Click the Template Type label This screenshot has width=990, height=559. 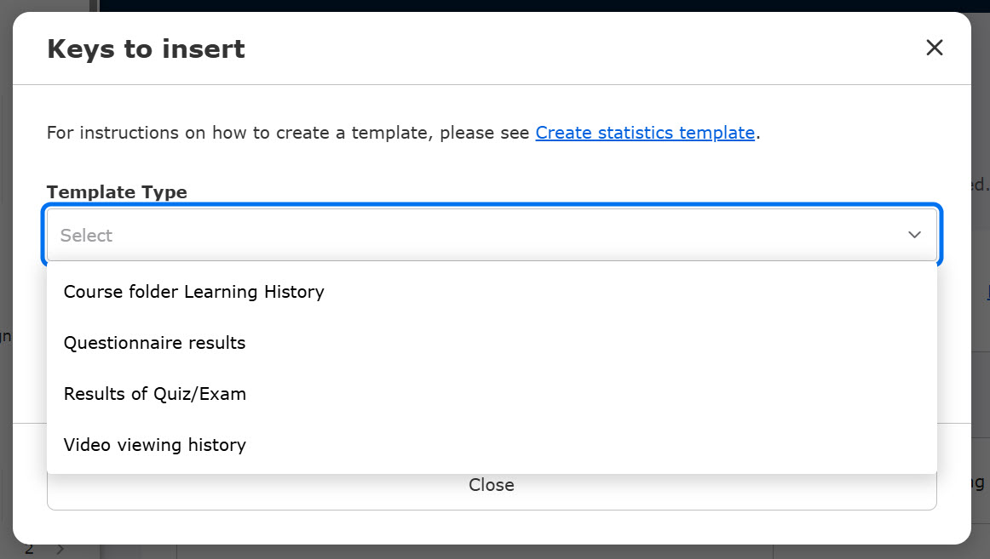[117, 192]
